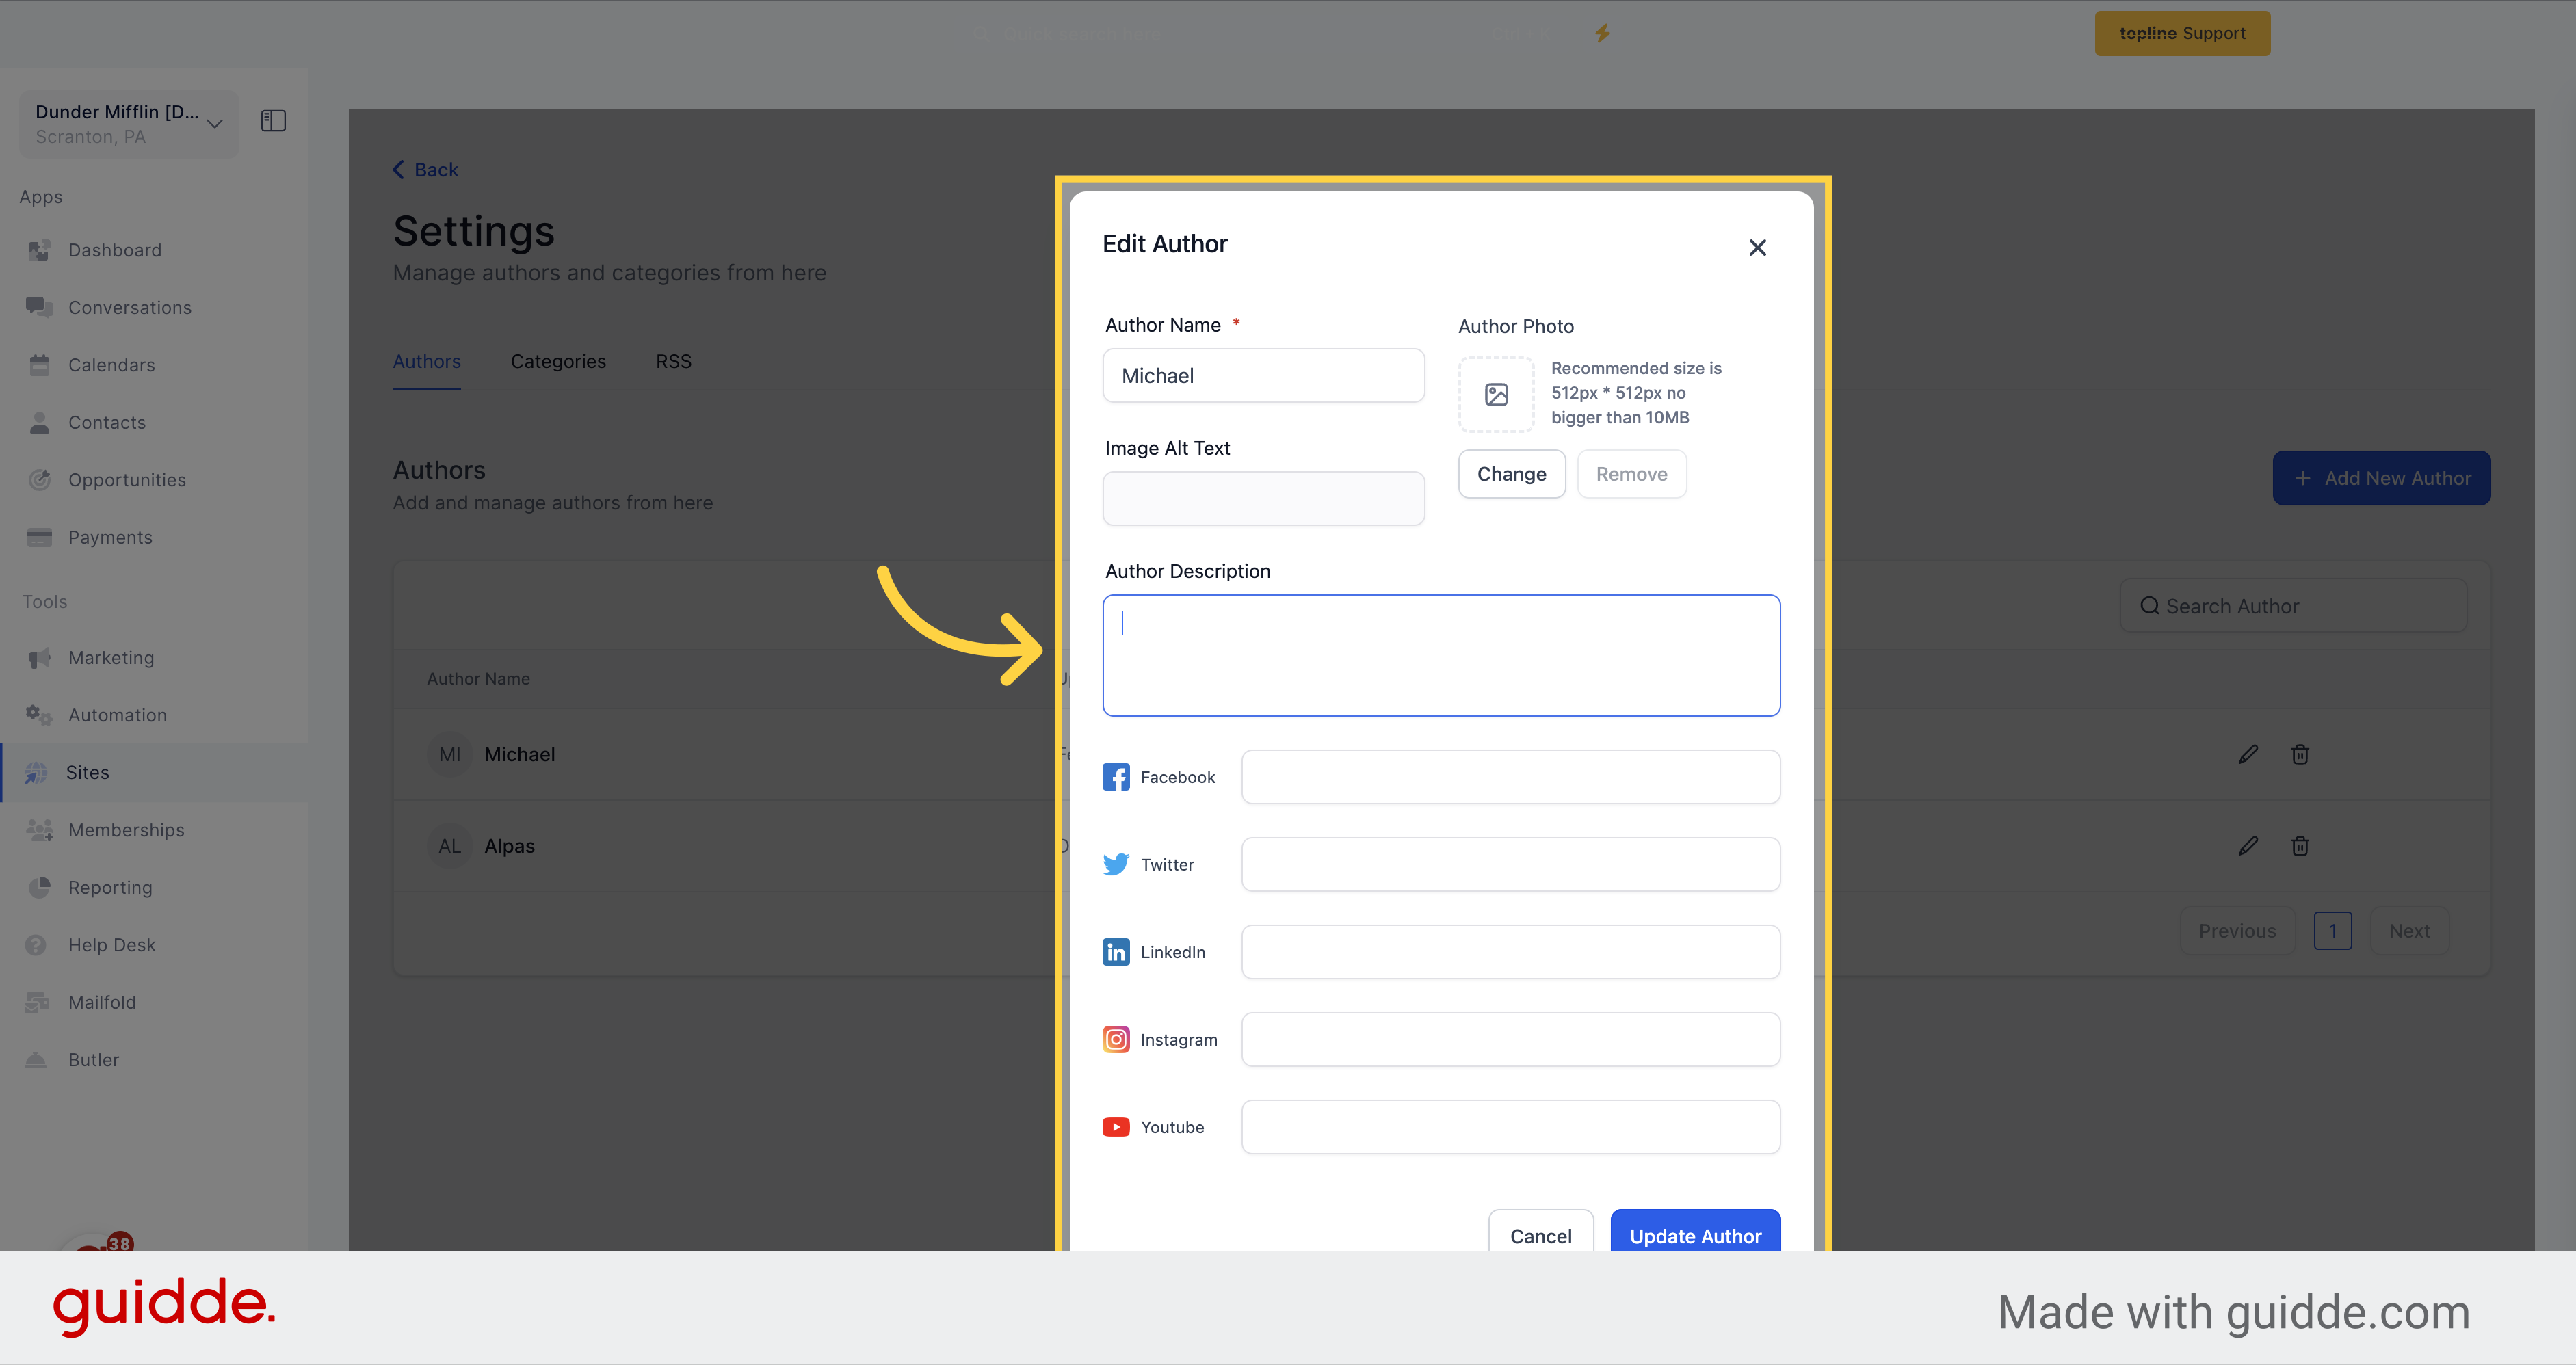The image size is (2576, 1365).
Task: Click the Instagram URL input field
Action: [1510, 1039]
